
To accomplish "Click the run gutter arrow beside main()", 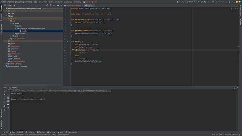I will [x=67, y=42].
